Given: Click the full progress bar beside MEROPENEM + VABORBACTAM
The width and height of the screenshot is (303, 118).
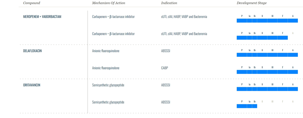Looking at the screenshot, I should 267,21.
